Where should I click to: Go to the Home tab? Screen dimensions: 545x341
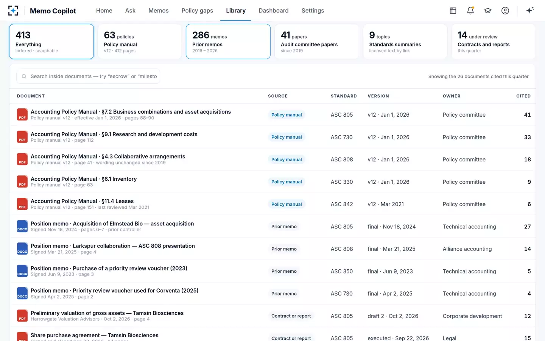pyautogui.click(x=104, y=11)
